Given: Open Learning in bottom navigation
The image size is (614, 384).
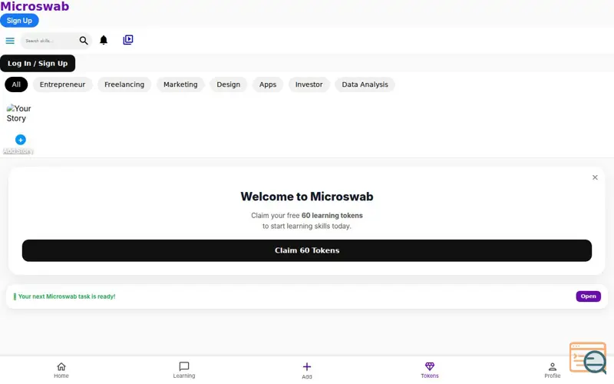Looking at the screenshot, I should tap(184, 370).
